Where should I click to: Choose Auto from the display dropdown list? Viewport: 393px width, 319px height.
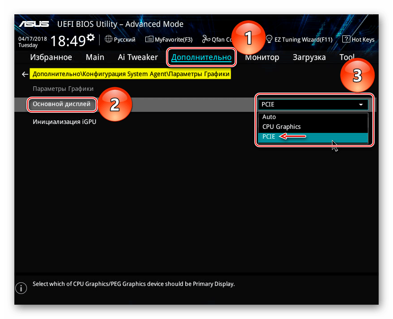[x=269, y=117]
